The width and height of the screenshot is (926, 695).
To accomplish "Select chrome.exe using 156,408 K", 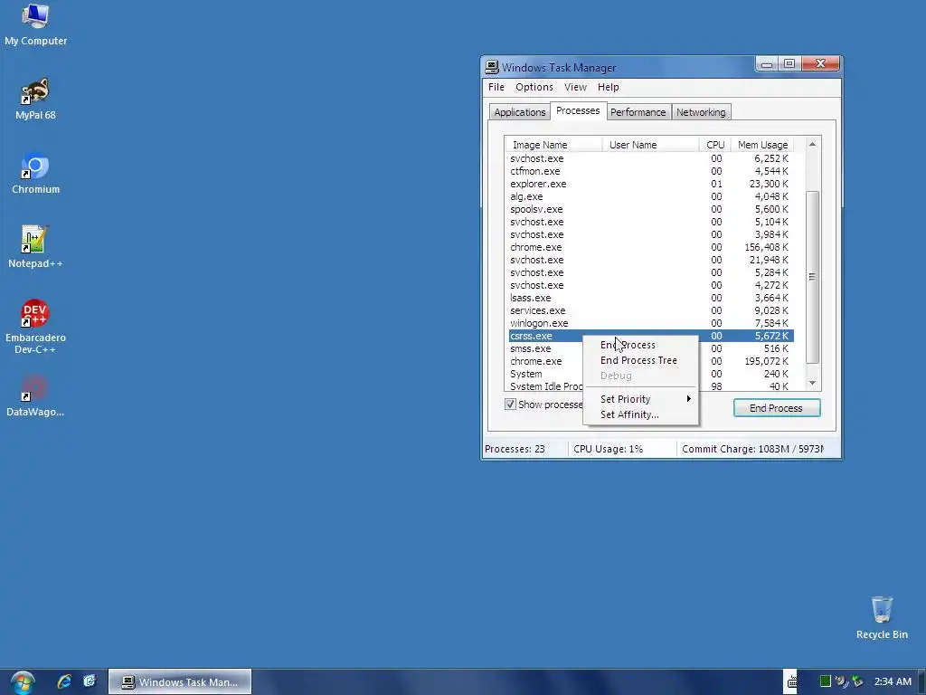I will pos(651,247).
